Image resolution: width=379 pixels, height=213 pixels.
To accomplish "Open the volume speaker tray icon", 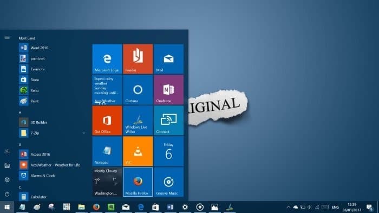I will pyautogui.click(x=310, y=207).
